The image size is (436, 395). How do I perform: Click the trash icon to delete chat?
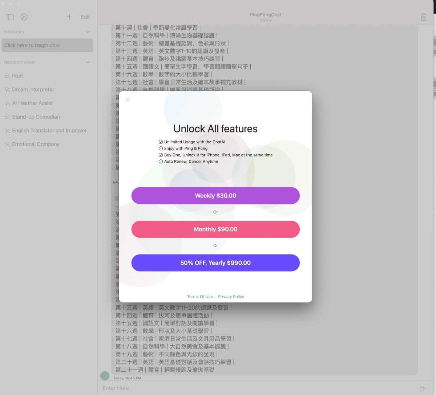pos(423,17)
